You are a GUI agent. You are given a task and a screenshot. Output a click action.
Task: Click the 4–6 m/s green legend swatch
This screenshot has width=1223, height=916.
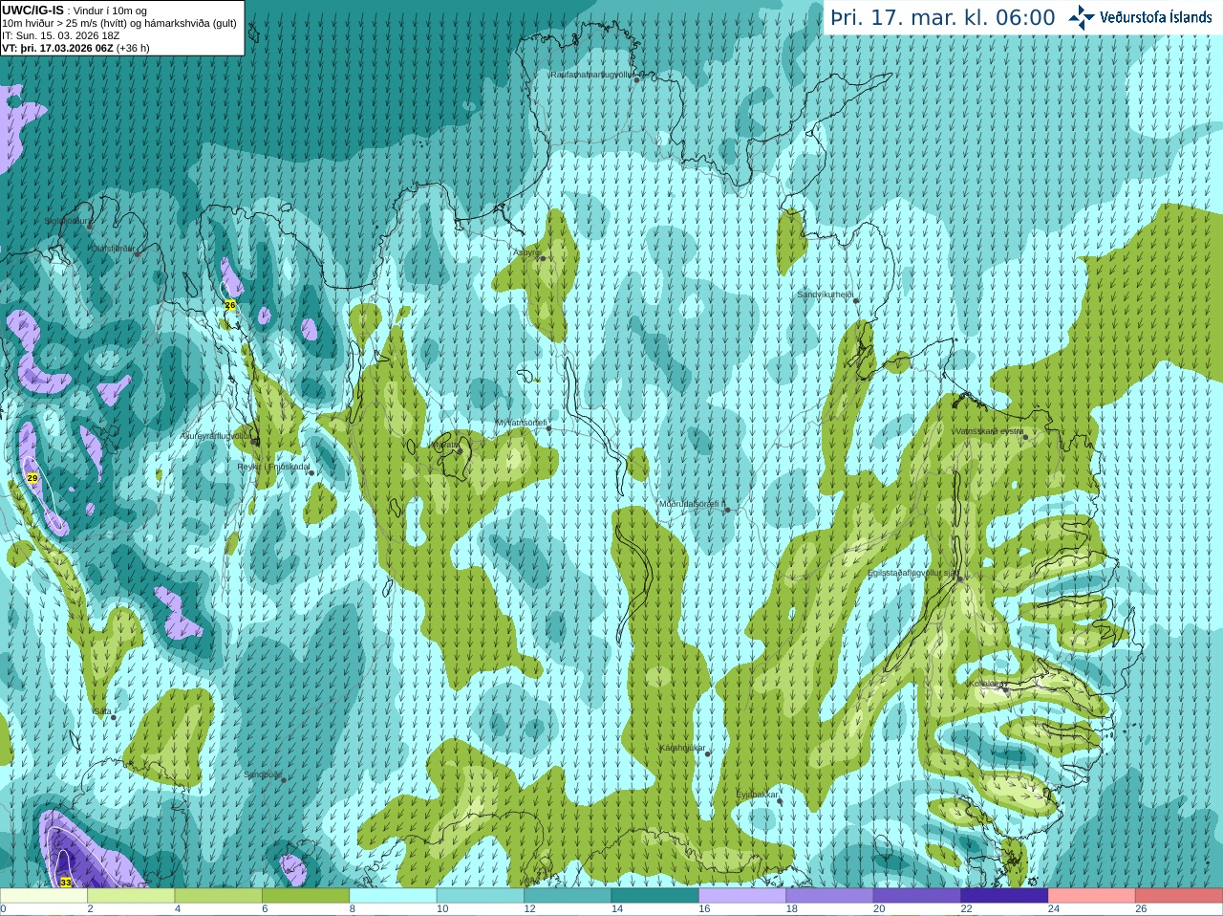click(x=219, y=896)
